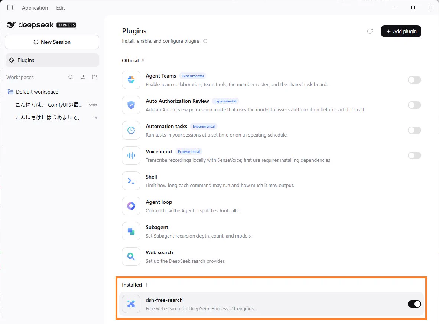
Task: Open the Shell plugin icon
Action: pos(131,181)
